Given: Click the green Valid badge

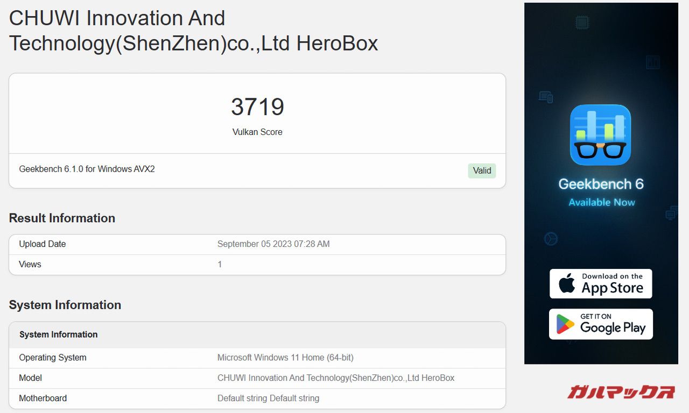Looking at the screenshot, I should tap(481, 170).
